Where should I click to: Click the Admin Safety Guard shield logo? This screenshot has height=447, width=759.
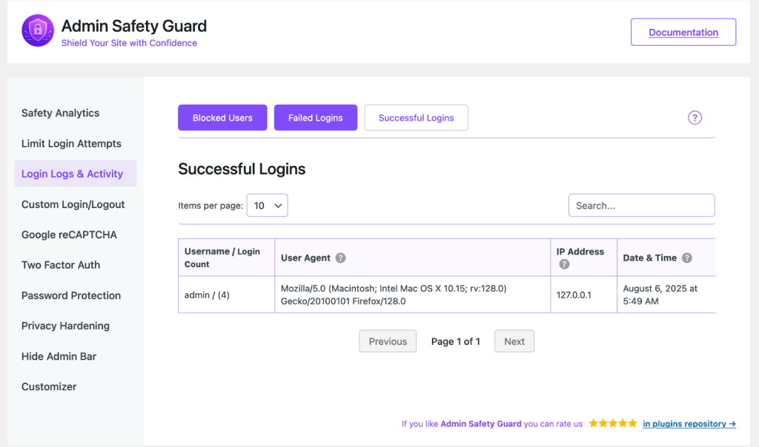point(38,31)
